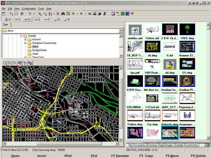Open the filter dropdown arrow

tap(34, 14)
